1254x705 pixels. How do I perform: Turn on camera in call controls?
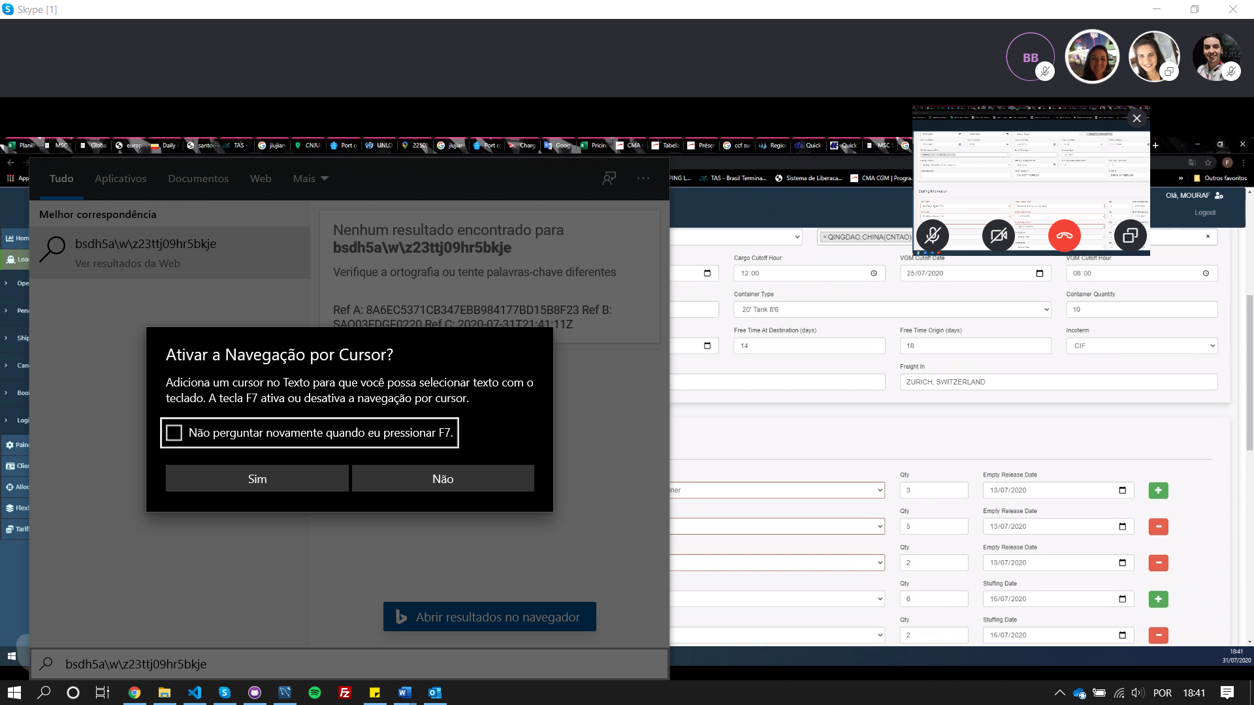point(998,236)
